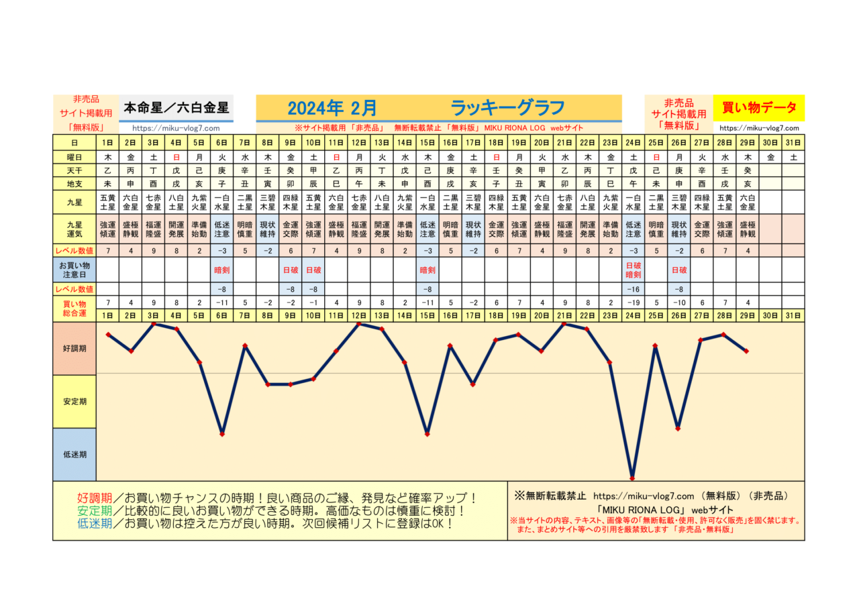Select the blue 低迷期 band label

click(x=74, y=454)
